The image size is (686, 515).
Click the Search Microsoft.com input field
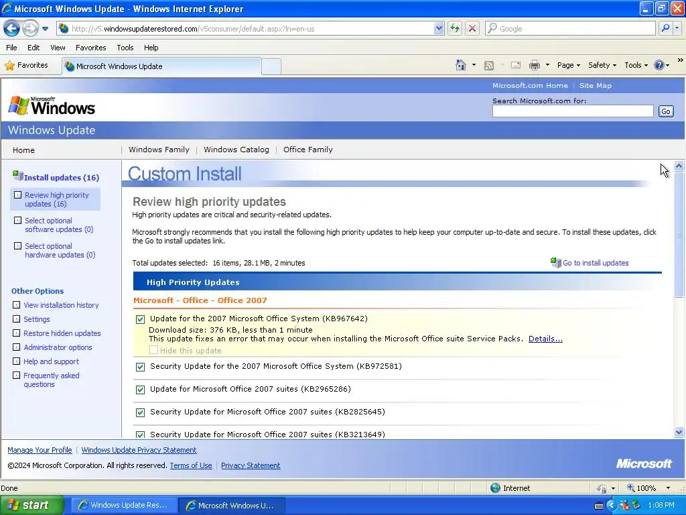(x=573, y=111)
